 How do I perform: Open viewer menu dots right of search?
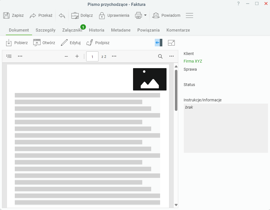(172, 56)
